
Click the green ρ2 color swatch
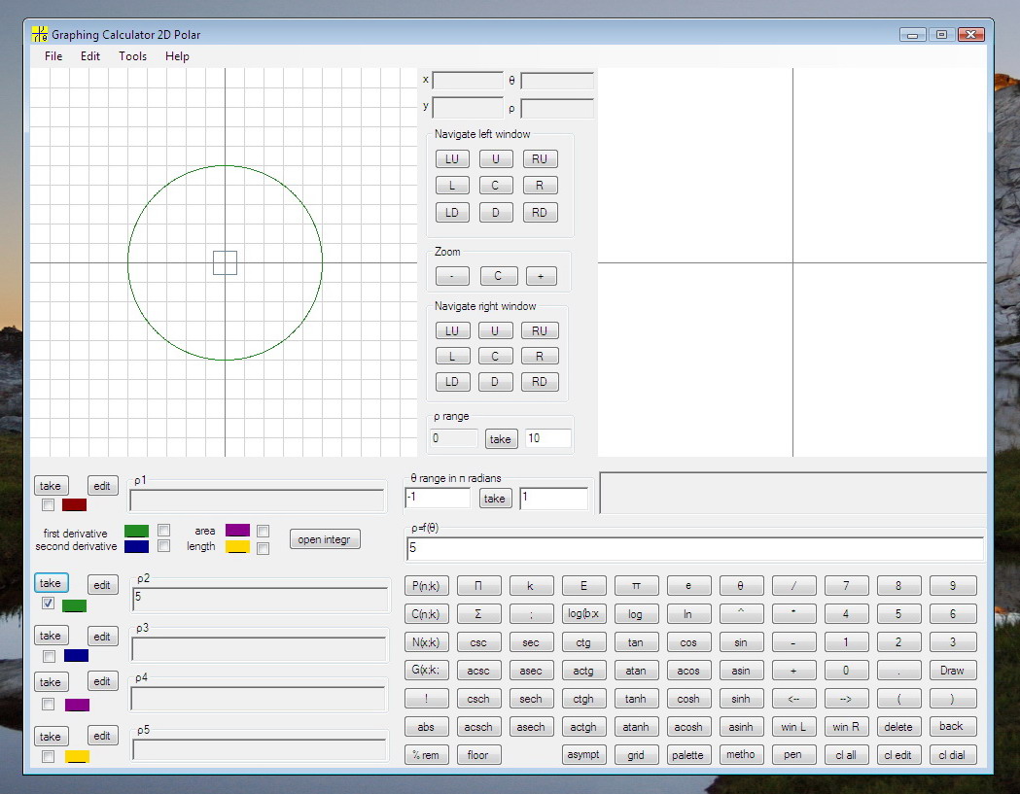(74, 606)
